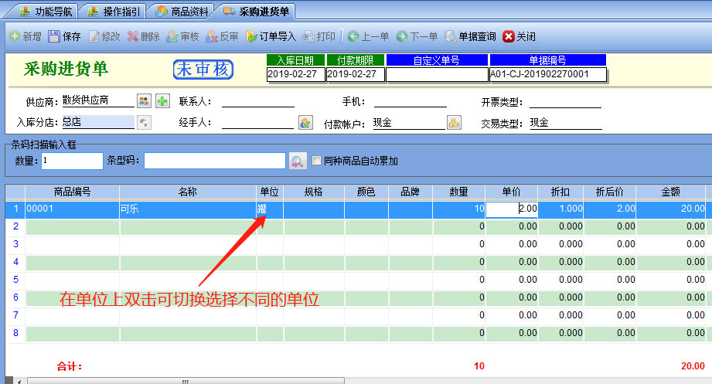Click the barcode search magnifier icon
Screen dimensions: 712x384
click(x=298, y=161)
